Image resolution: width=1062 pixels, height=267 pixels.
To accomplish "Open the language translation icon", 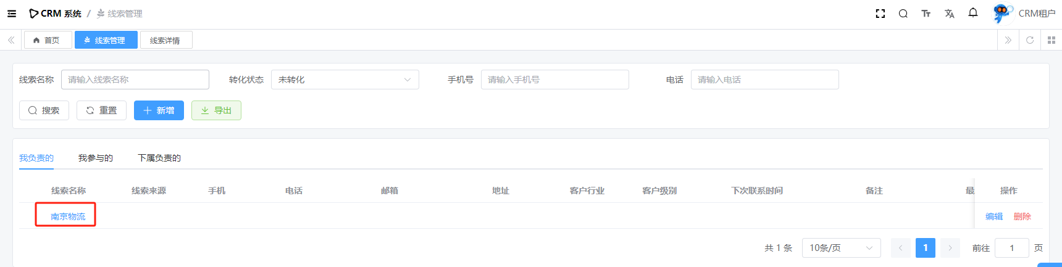I will 949,14.
